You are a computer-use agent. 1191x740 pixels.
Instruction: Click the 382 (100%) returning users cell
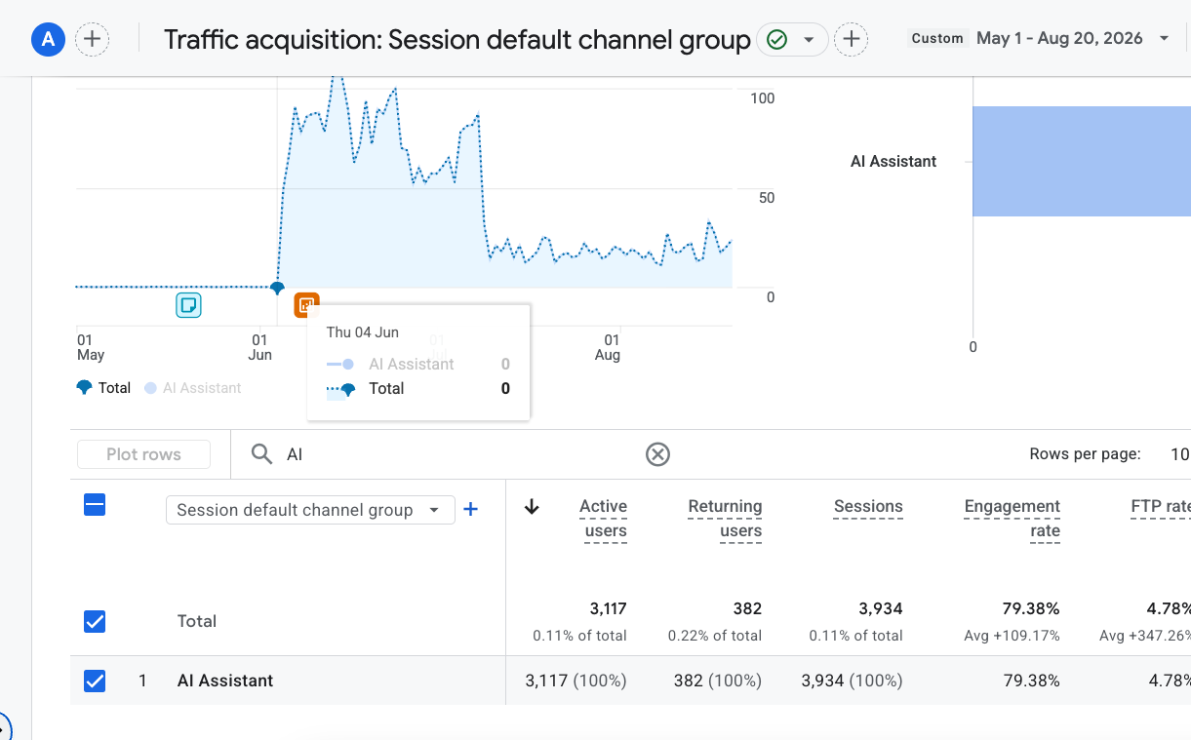click(717, 681)
